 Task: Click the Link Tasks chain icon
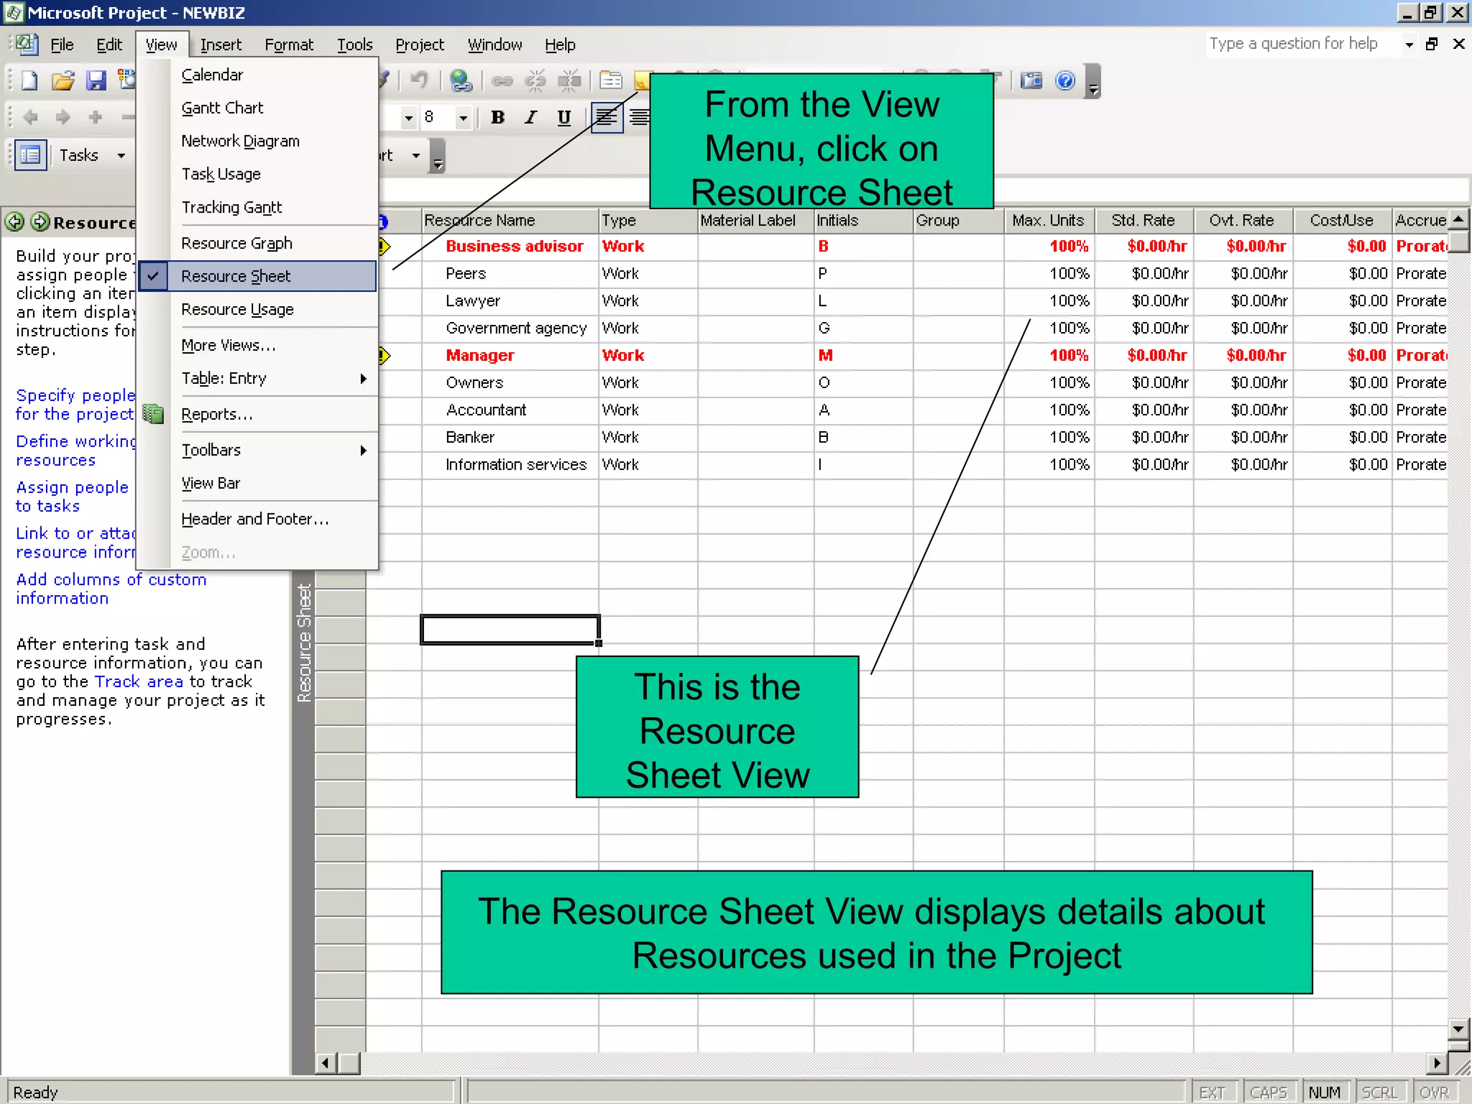pos(502,80)
